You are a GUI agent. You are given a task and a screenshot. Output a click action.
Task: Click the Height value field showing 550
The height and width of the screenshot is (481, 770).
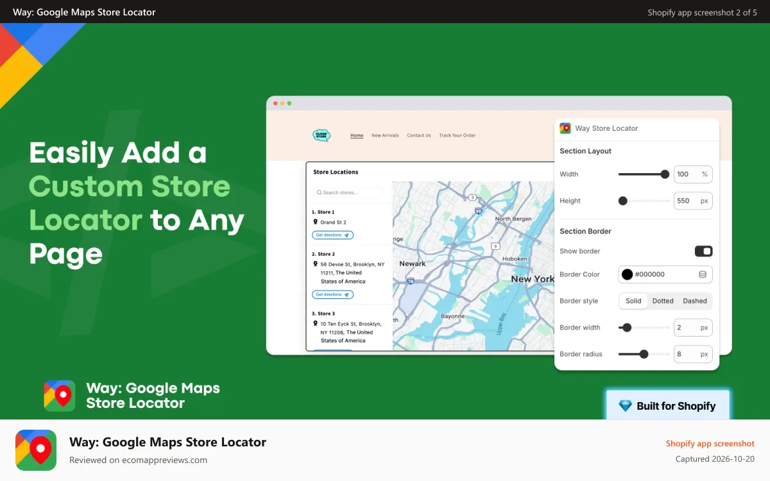693,201
